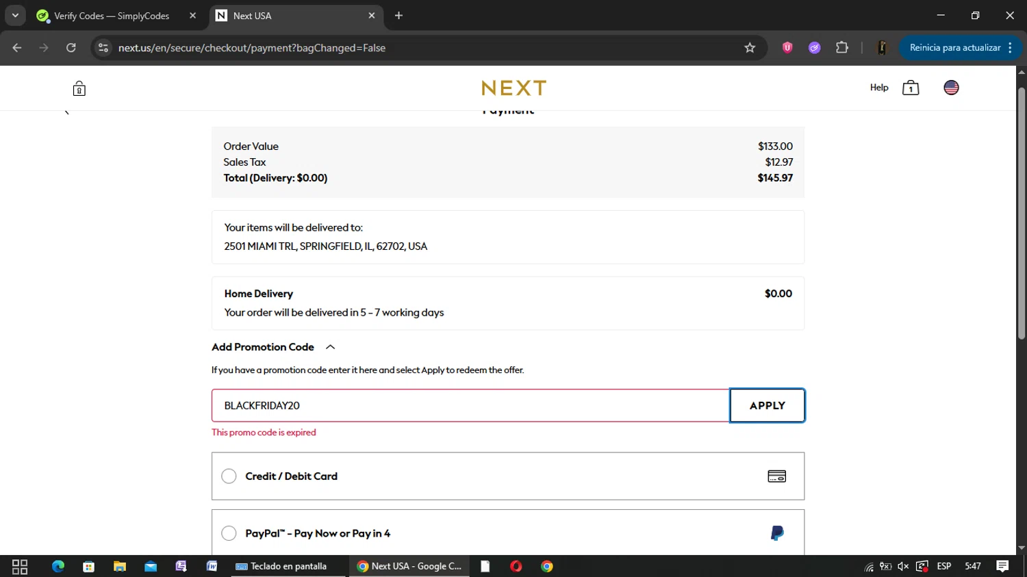Open the Mail app from the taskbar
The width and height of the screenshot is (1027, 577).
point(151,567)
